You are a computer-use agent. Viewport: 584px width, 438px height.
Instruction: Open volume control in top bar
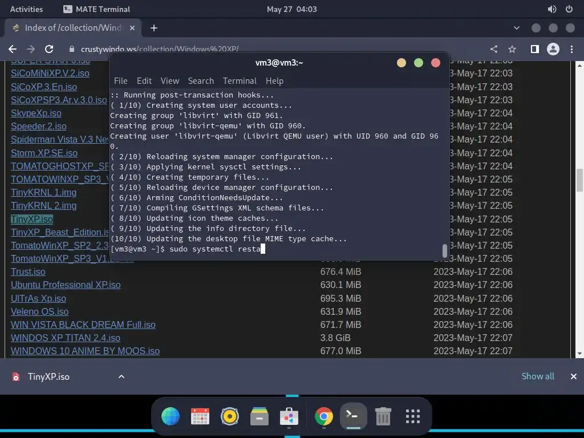(x=552, y=9)
